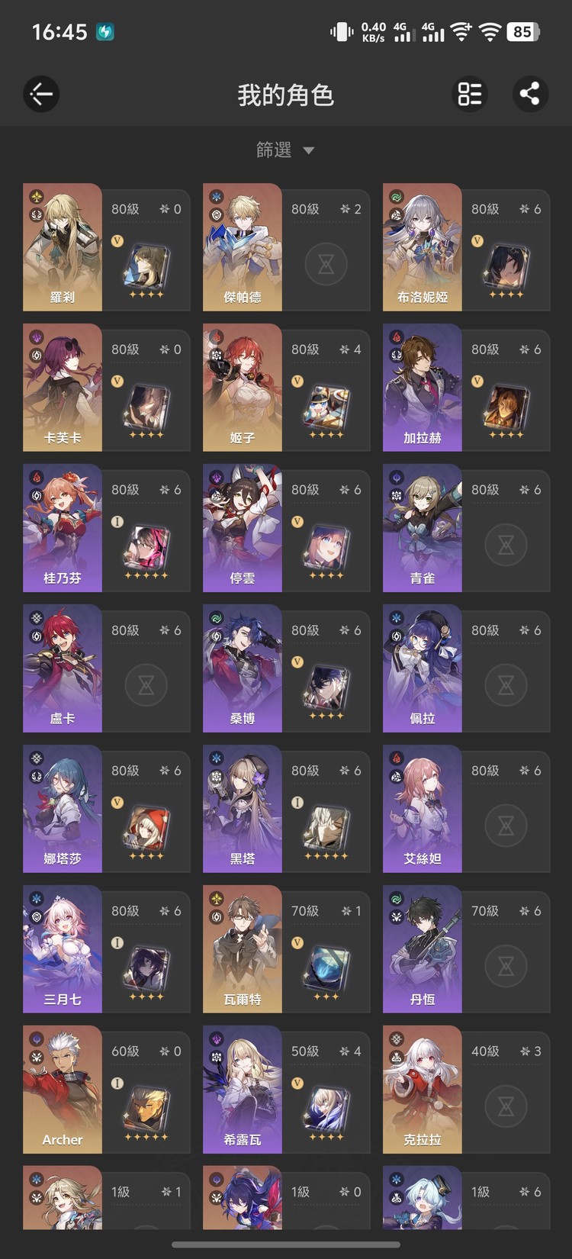Select 傑帕德's empty light cone slot

click(x=326, y=264)
